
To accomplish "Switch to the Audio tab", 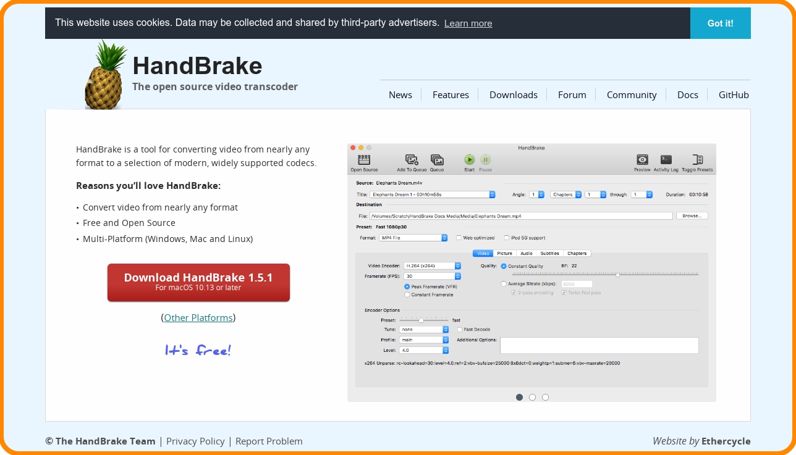I will [x=526, y=253].
